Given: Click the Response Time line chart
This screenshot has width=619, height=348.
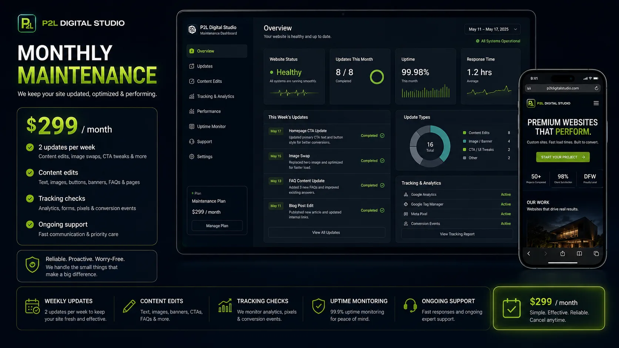Looking at the screenshot, I should [489, 90].
